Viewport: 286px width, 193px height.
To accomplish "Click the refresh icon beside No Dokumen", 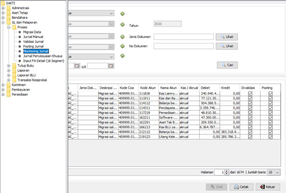I will pyautogui.click(x=122, y=46).
